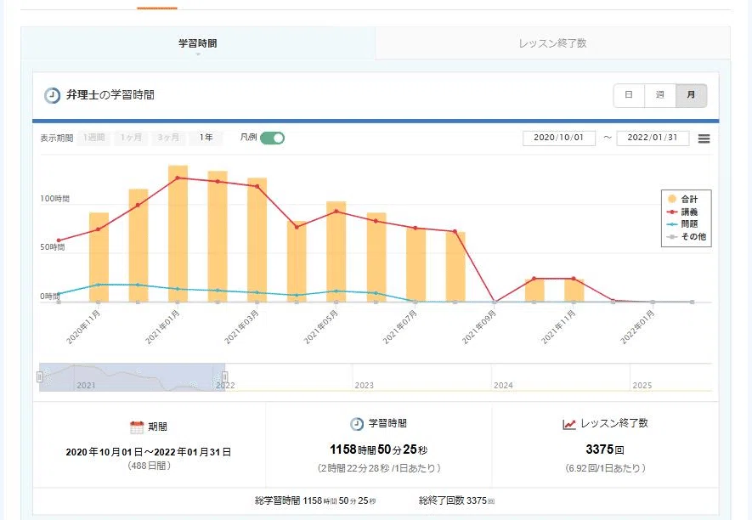
Task: Click the (2時間22分28秒/1日あたり) text
Action: tap(379, 468)
